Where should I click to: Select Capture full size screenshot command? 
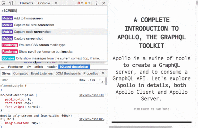[x=54, y=25]
